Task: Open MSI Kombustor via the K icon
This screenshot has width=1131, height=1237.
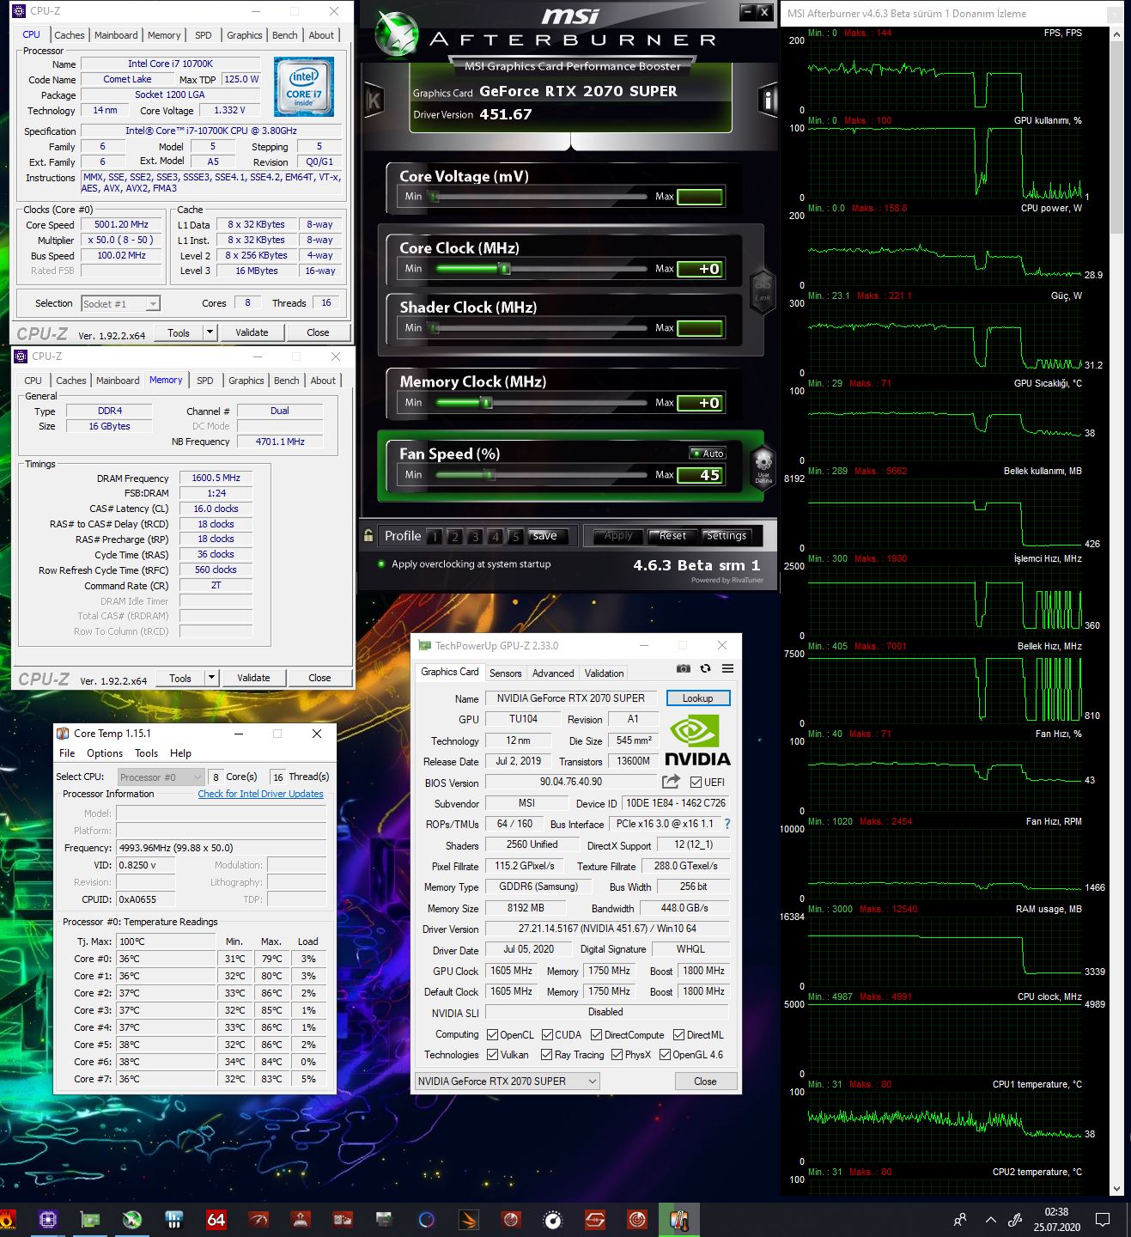Action: [x=373, y=101]
